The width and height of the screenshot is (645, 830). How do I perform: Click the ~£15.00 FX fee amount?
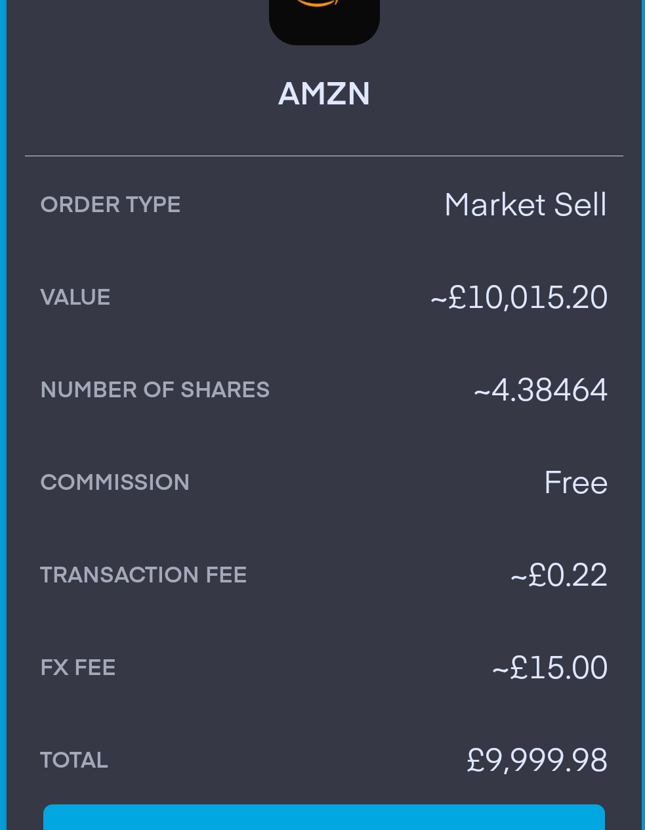click(549, 668)
